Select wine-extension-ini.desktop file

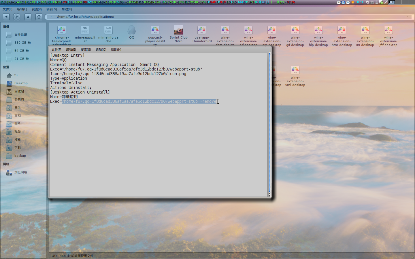coord(365,36)
